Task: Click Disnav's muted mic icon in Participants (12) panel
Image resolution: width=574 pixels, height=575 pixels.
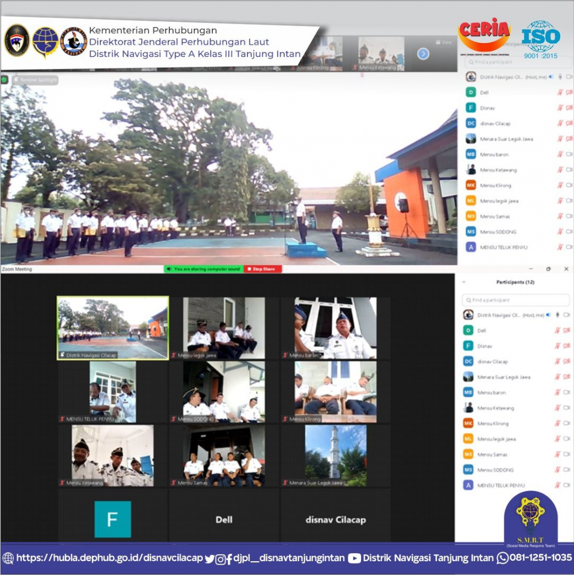Action: tap(557, 346)
